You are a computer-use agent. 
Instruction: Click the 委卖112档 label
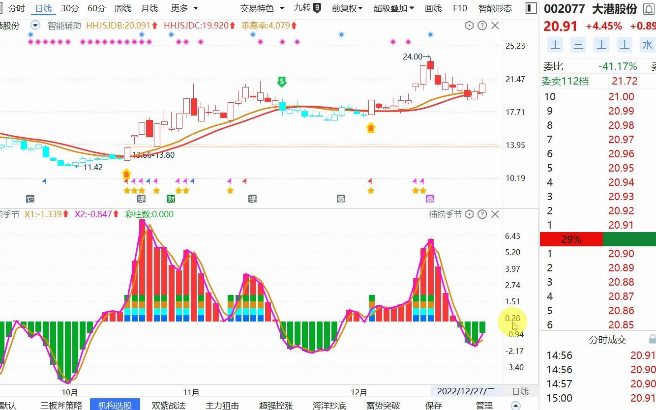565,81
